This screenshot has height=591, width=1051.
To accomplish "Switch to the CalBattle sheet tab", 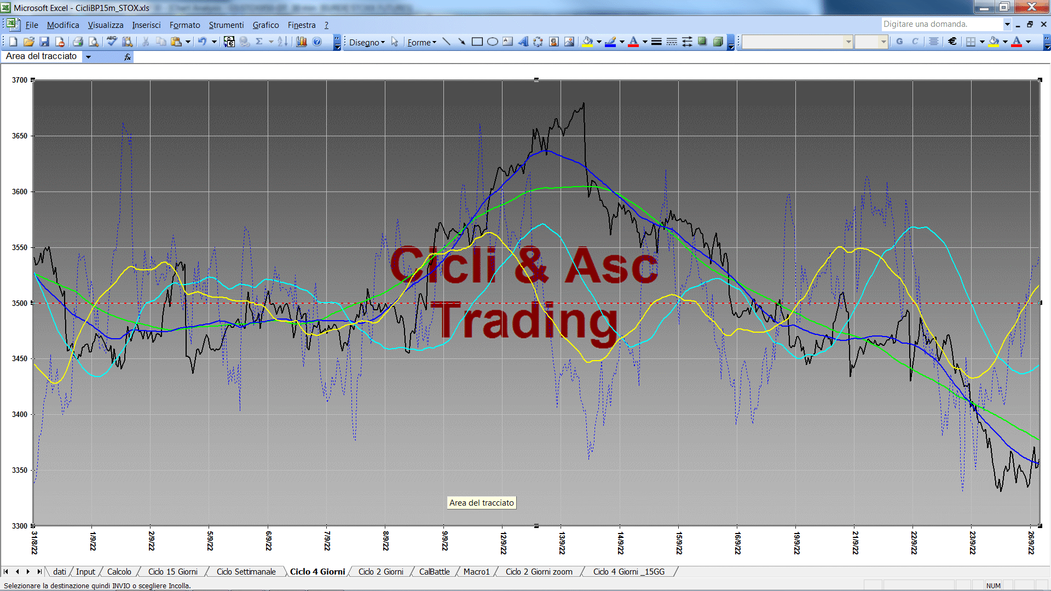I will coord(434,572).
